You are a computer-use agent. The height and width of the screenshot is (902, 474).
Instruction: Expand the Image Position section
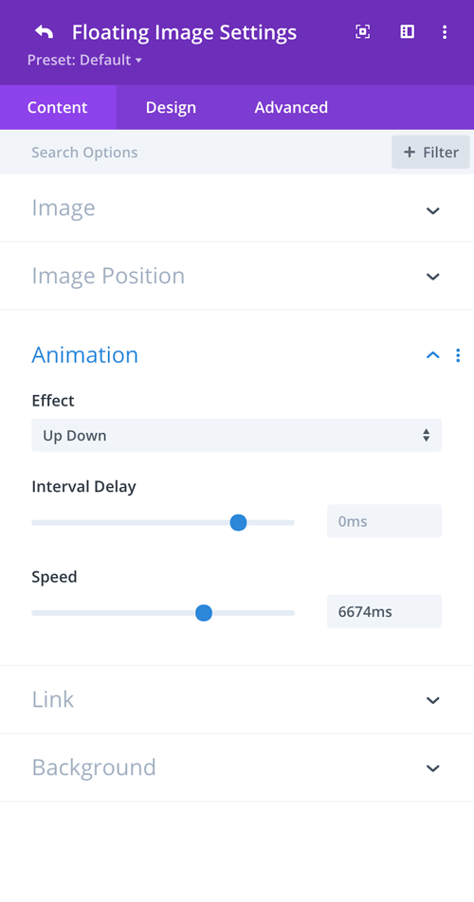pyautogui.click(x=237, y=276)
